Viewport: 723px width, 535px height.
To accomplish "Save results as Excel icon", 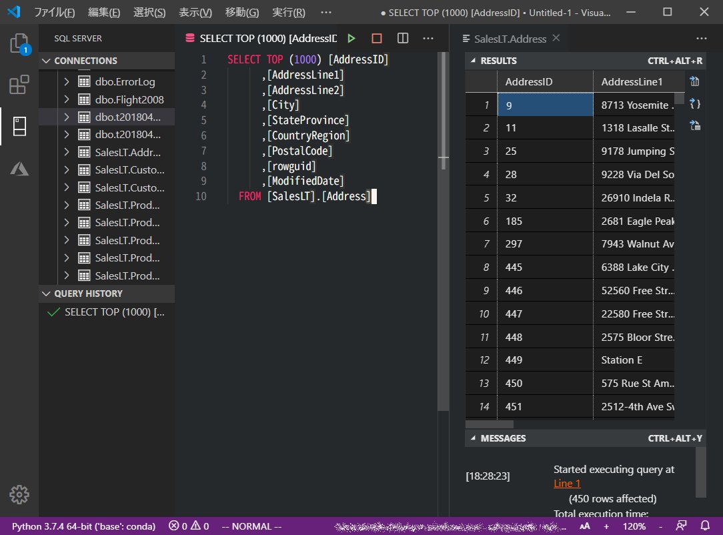I will (x=694, y=125).
